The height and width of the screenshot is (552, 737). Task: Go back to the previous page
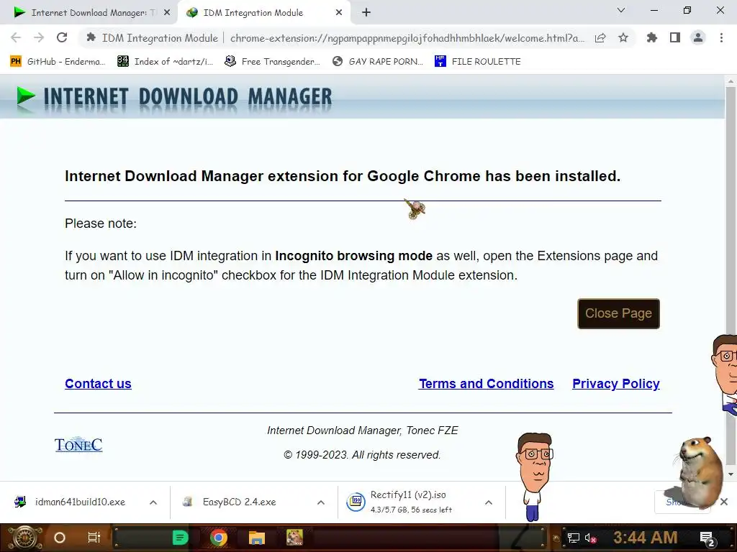pos(16,37)
